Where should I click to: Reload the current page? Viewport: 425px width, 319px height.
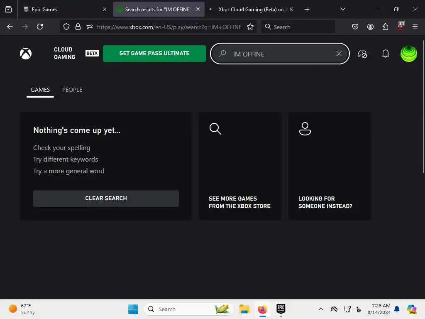pyautogui.click(x=40, y=27)
